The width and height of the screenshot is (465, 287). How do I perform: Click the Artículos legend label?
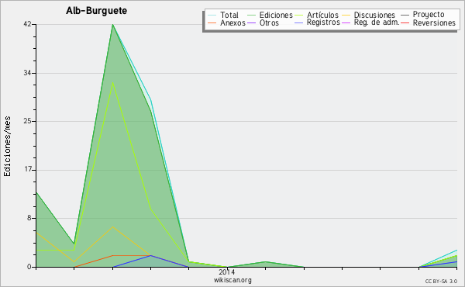pos(322,15)
